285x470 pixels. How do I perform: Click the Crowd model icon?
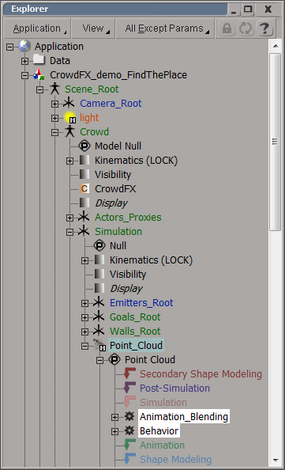69,131
